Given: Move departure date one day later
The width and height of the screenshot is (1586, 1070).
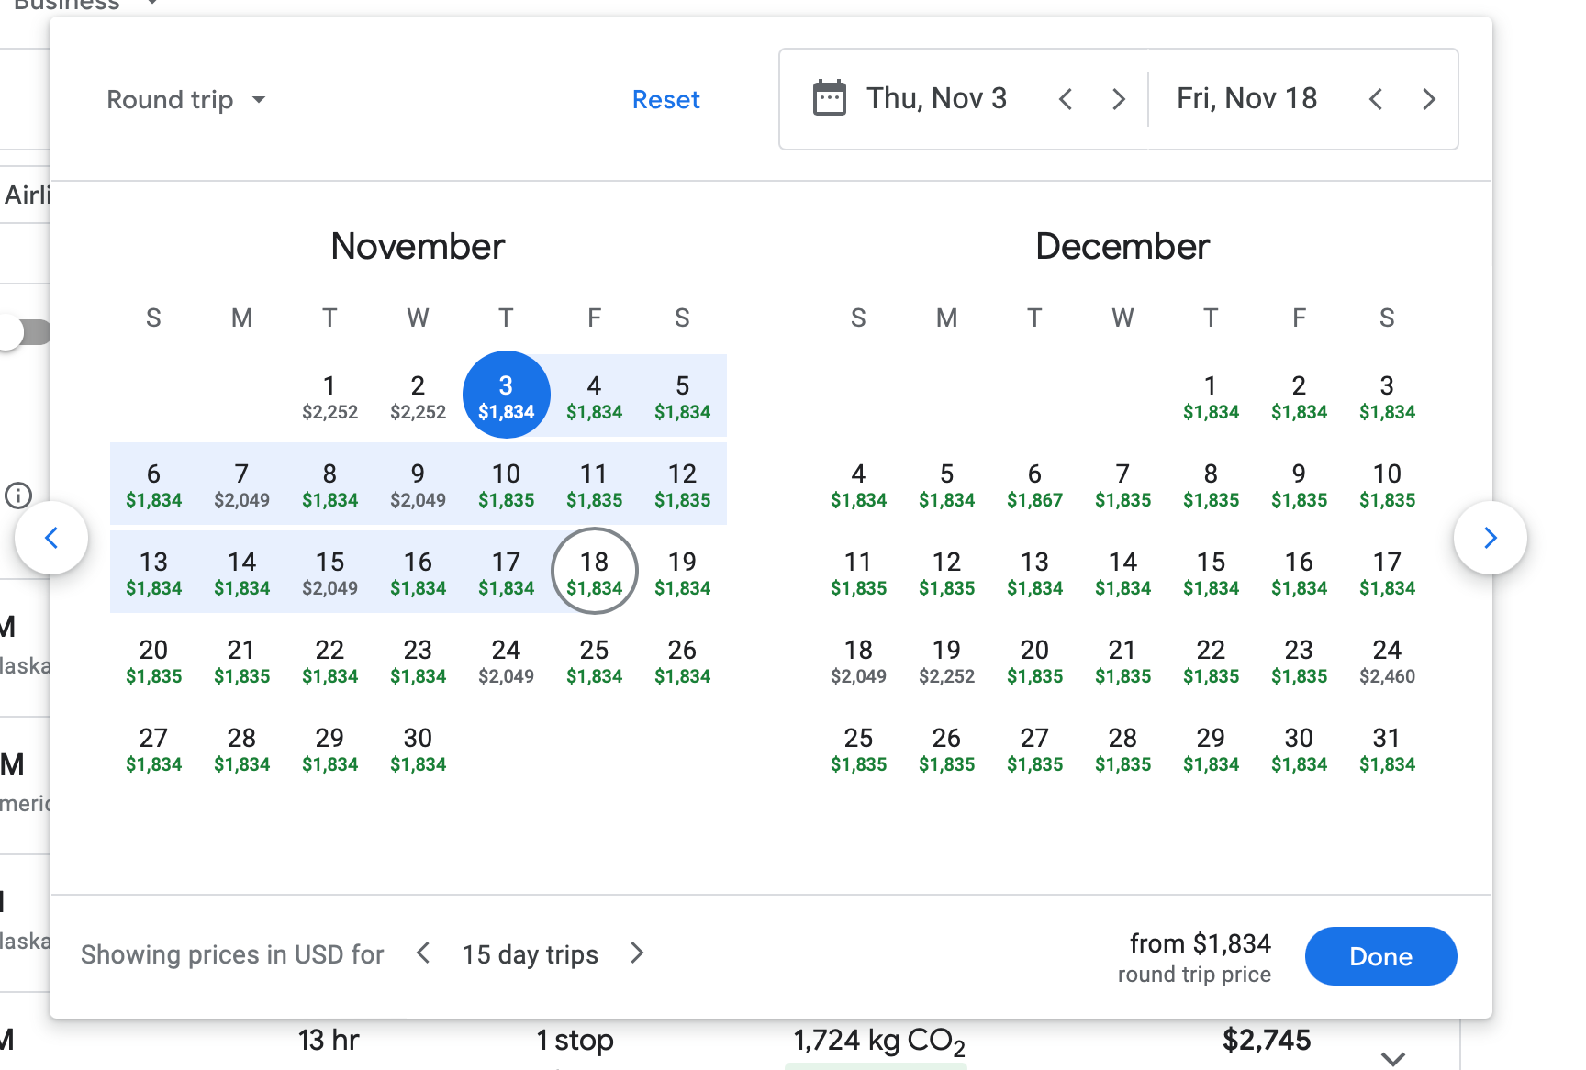Looking at the screenshot, I should (1118, 99).
